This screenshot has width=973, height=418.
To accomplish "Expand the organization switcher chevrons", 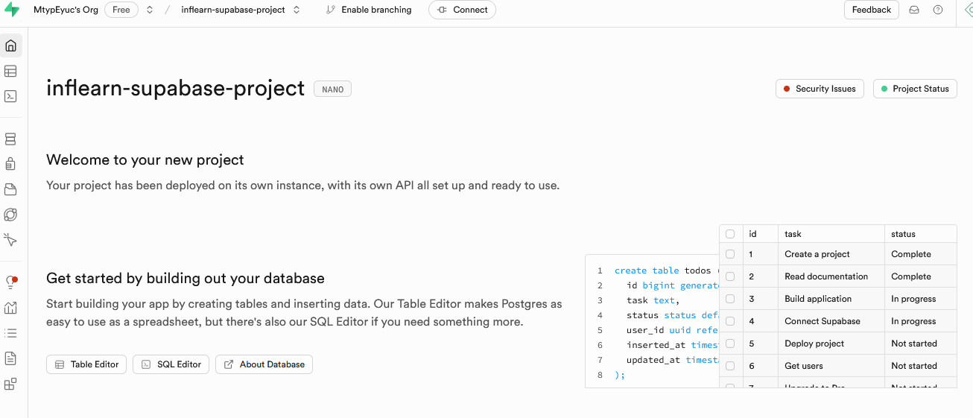I will pyautogui.click(x=150, y=10).
